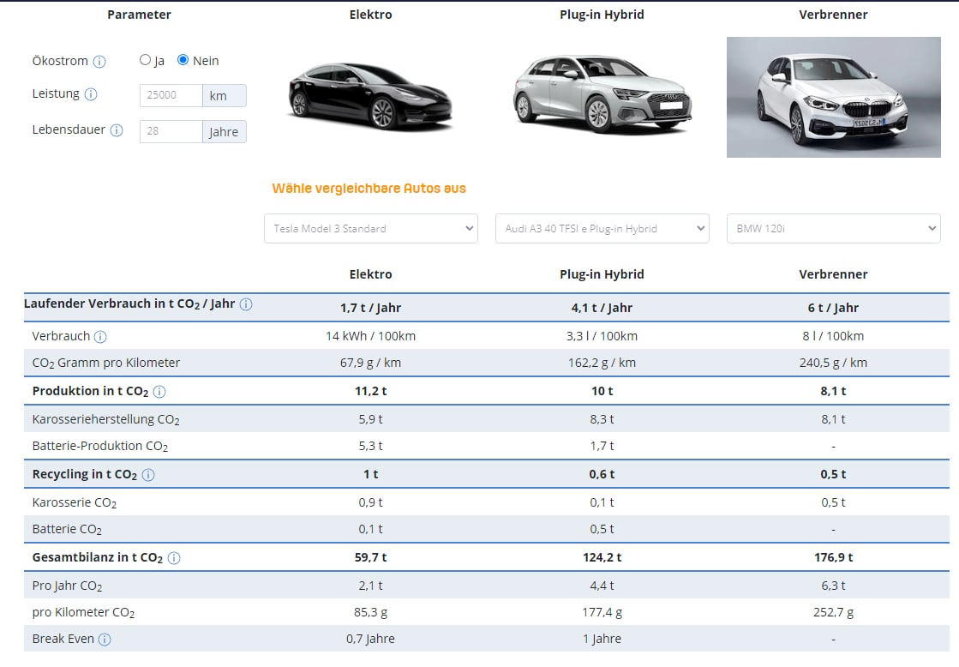Show the Break Even info icon
The height and width of the screenshot is (667, 959).
click(x=105, y=640)
